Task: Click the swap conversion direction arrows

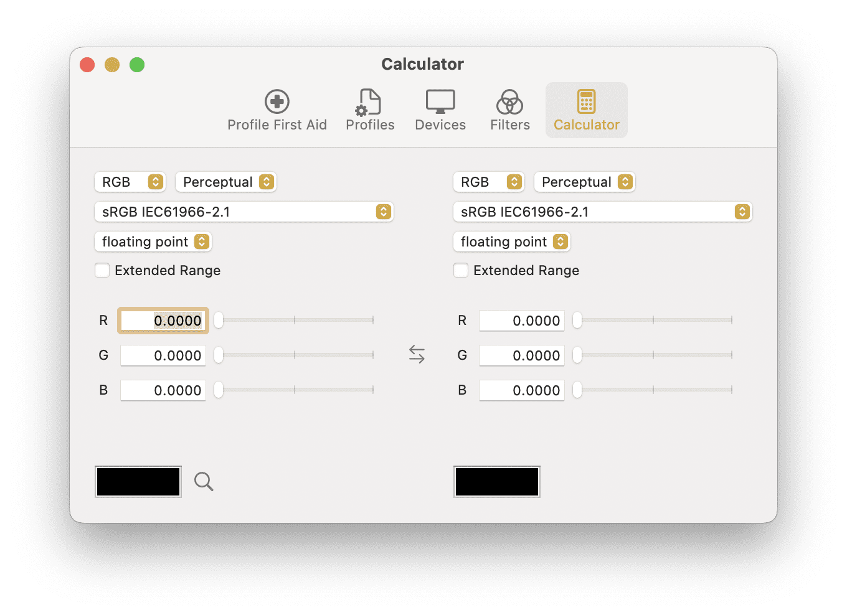Action: point(417,355)
